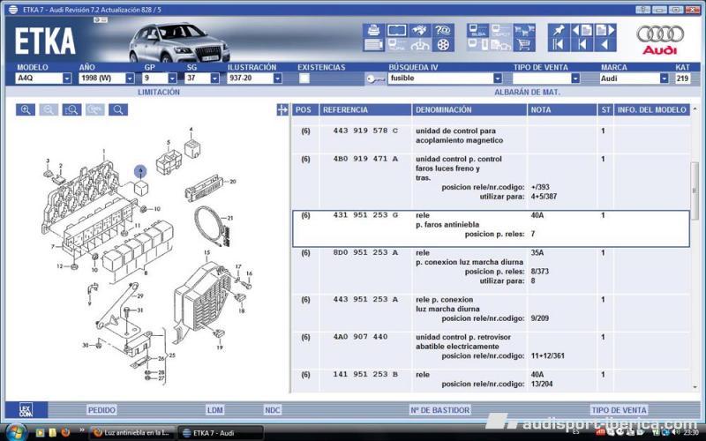Image resolution: width=706 pixels, height=441 pixels.
Task: Open the TIPO DE VENTA top dropdown
Action: 575,78
